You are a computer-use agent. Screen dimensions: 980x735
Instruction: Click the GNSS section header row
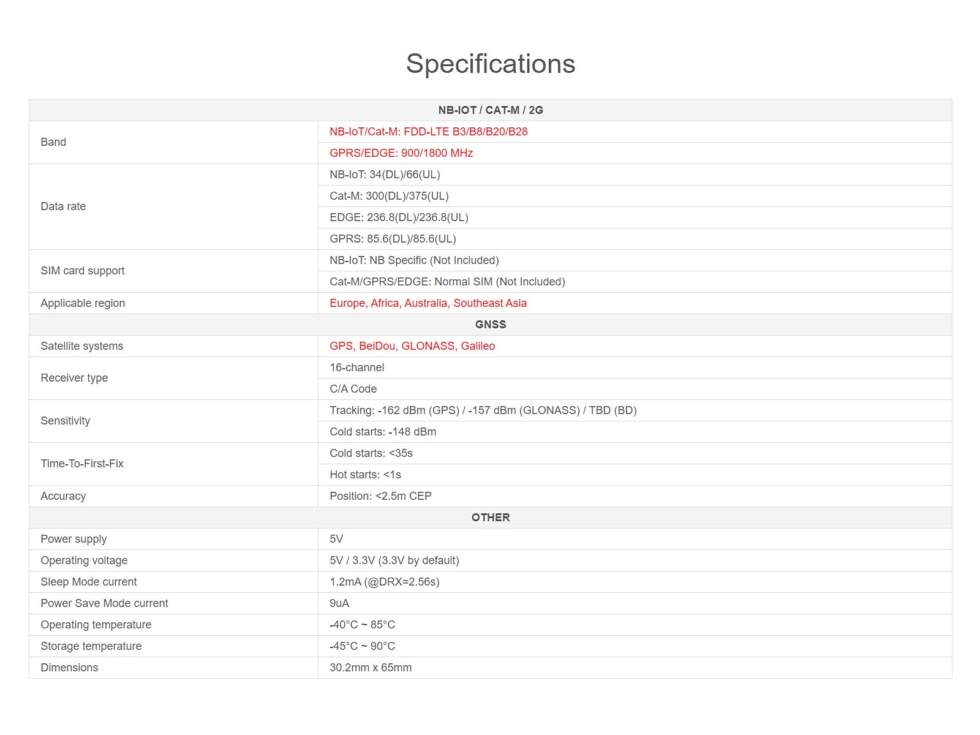(490, 325)
